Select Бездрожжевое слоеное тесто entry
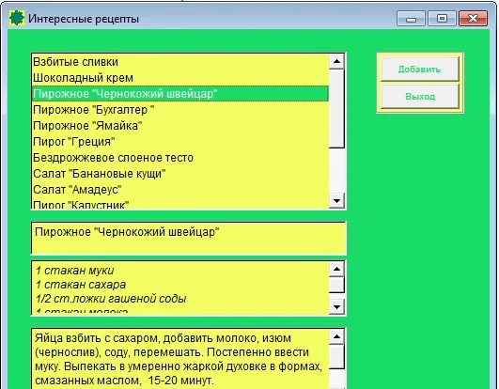The height and width of the screenshot is (389, 499). tap(180, 158)
